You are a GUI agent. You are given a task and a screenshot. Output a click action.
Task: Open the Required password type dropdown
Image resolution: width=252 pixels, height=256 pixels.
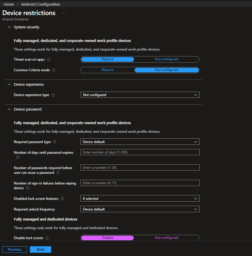(140, 142)
